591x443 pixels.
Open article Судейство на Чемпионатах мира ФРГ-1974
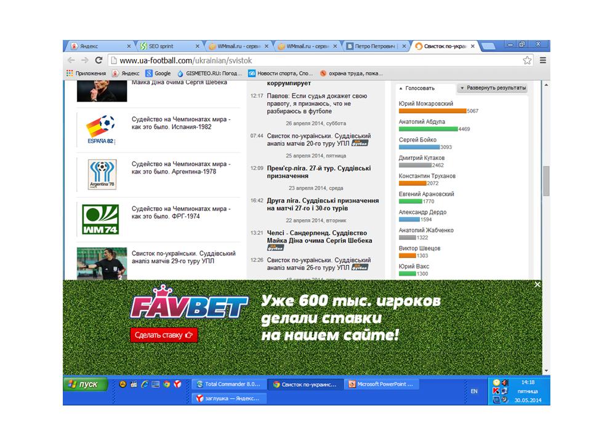181,212
